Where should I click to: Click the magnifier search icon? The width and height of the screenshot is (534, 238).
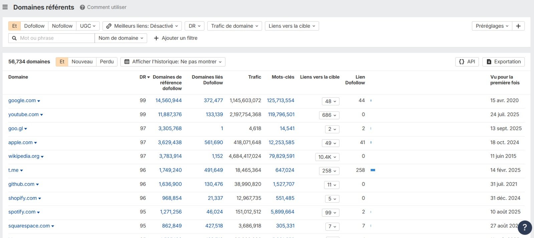tap(14, 38)
